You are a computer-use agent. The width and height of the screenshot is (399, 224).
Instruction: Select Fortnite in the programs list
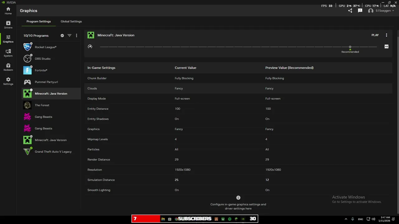(x=51, y=70)
